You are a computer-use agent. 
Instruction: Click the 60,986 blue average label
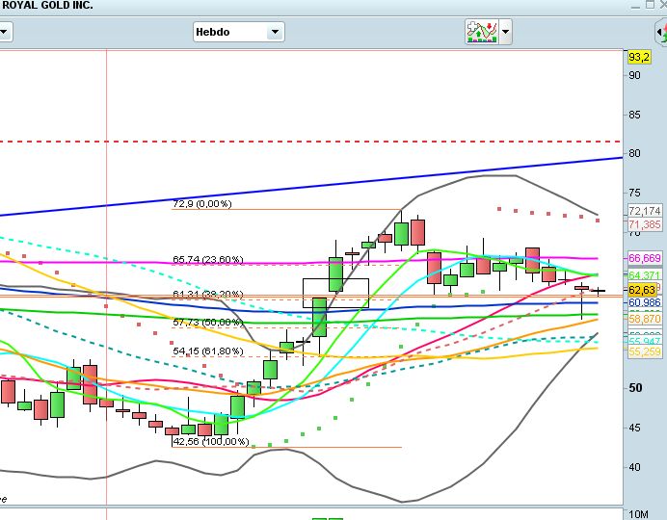[645, 302]
